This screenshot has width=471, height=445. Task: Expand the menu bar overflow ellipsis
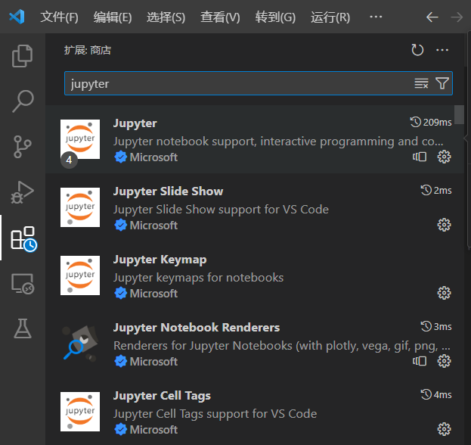(376, 17)
